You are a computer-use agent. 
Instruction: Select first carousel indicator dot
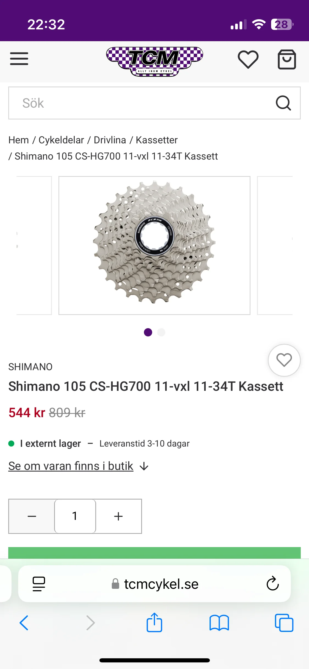tap(148, 332)
